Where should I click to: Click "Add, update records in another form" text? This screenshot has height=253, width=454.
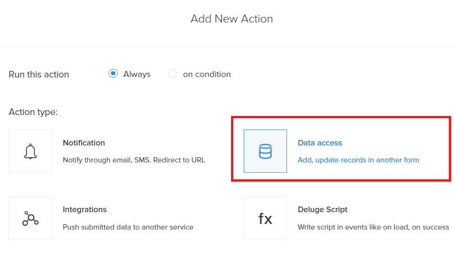tap(358, 160)
